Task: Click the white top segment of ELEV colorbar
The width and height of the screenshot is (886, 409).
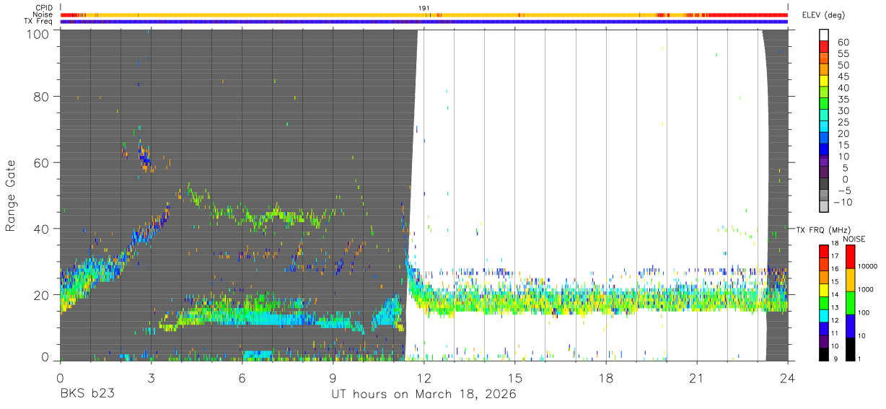Action: (x=824, y=35)
